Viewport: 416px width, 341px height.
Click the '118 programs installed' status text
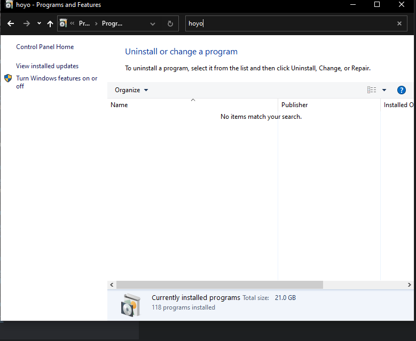pos(183,307)
